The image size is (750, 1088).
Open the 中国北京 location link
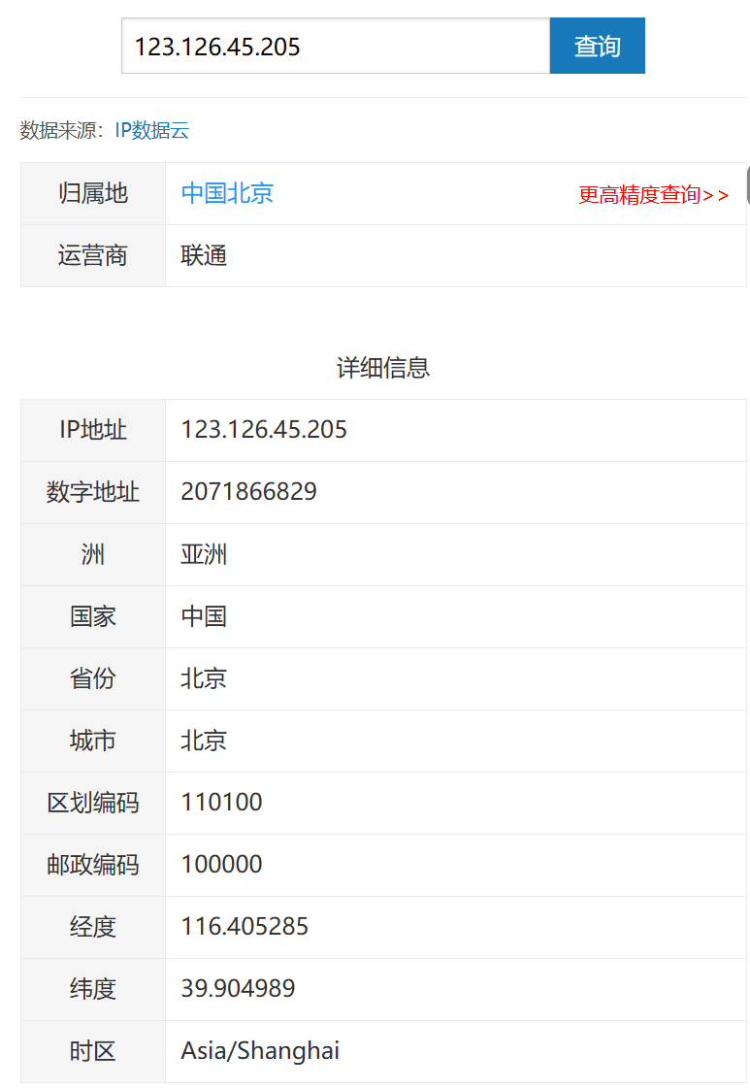[227, 193]
